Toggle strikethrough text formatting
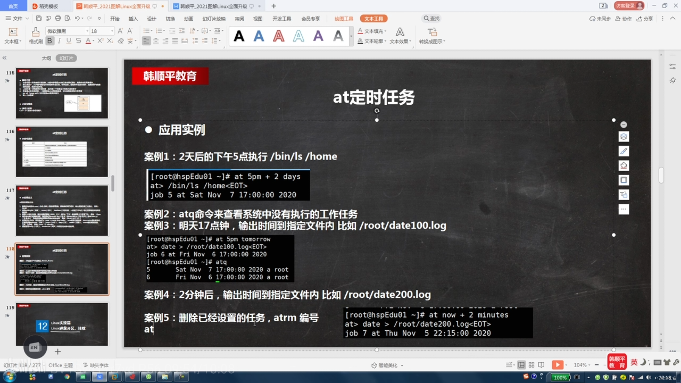The height and width of the screenshot is (383, 681). point(78,41)
